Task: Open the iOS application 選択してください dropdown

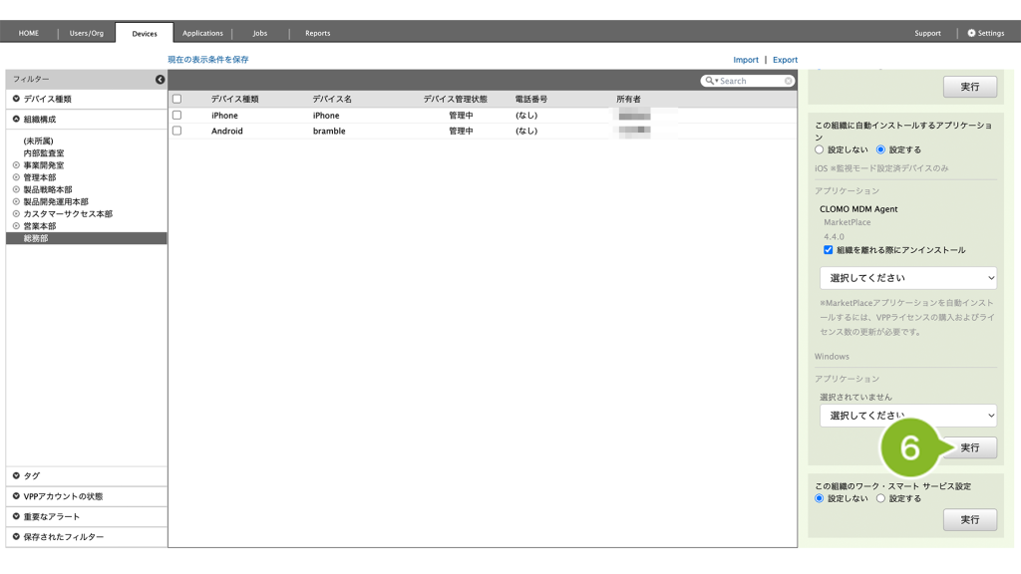Action: click(x=907, y=278)
